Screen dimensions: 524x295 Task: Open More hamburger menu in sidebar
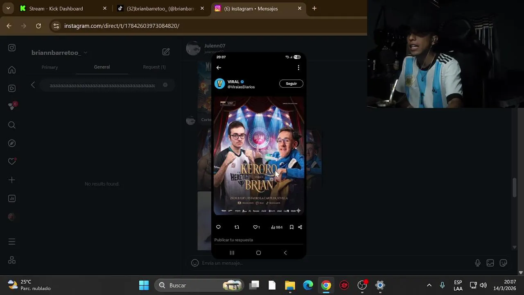tap(12, 242)
